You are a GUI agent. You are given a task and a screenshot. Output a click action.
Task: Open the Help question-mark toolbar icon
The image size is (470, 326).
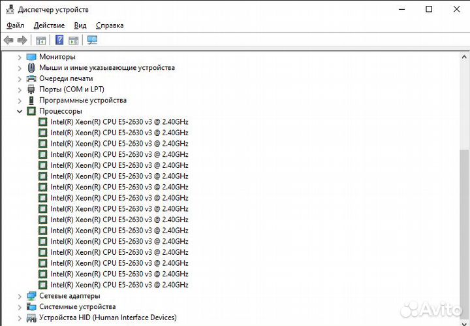pyautogui.click(x=59, y=40)
